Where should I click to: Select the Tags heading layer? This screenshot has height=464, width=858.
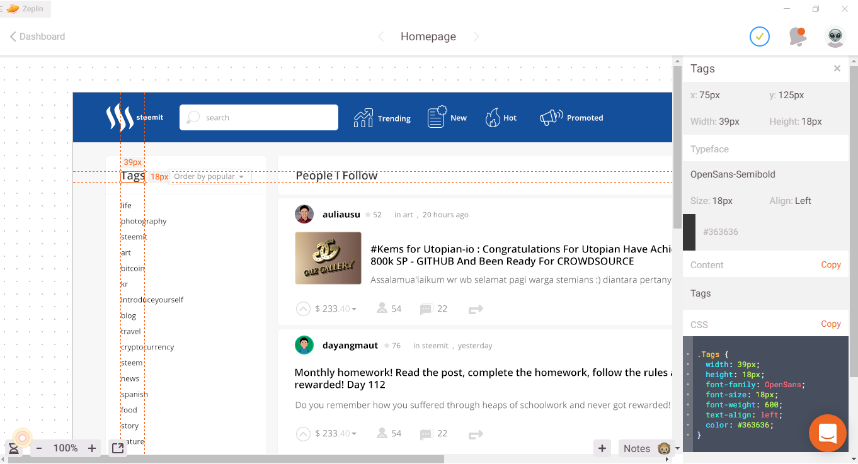(x=133, y=176)
